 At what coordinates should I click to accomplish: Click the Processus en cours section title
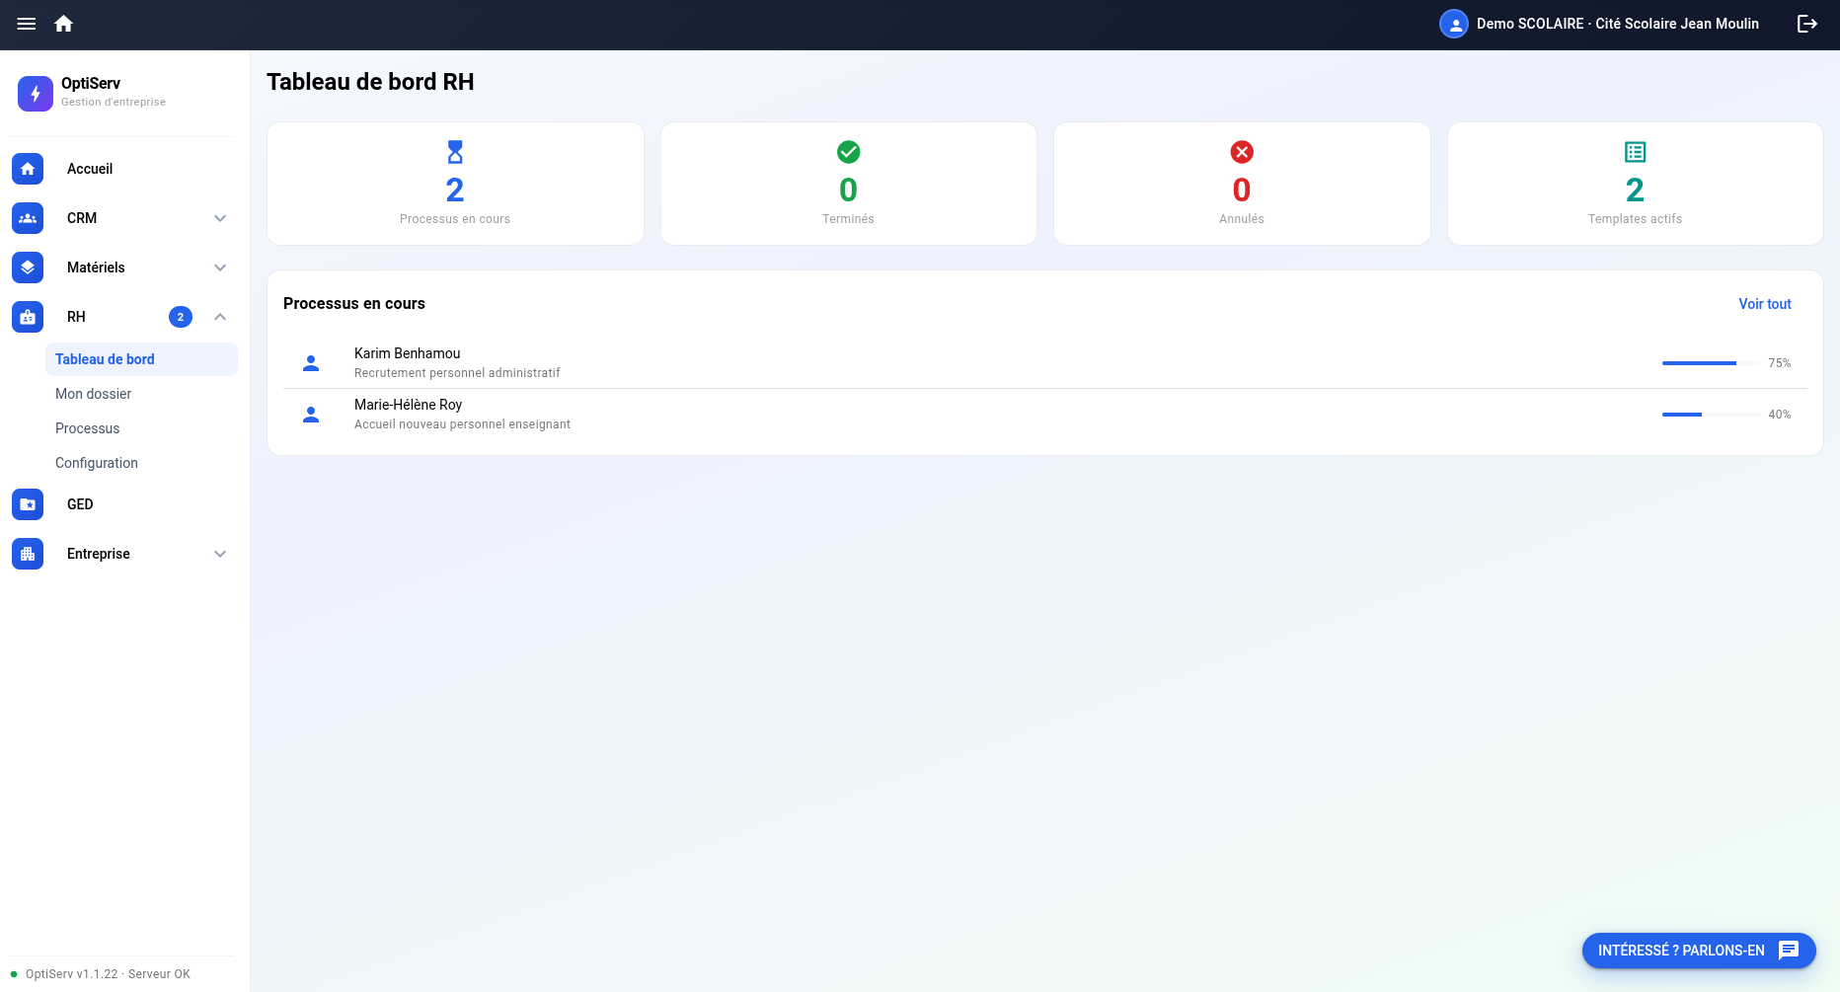354,304
